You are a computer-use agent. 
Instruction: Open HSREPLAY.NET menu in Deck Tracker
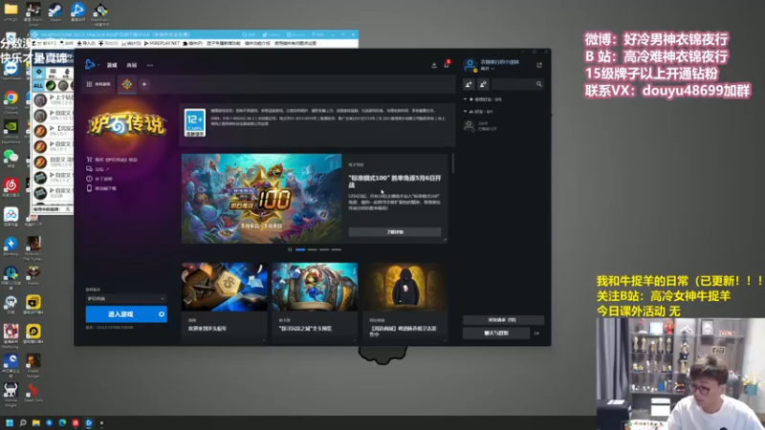tap(162, 43)
